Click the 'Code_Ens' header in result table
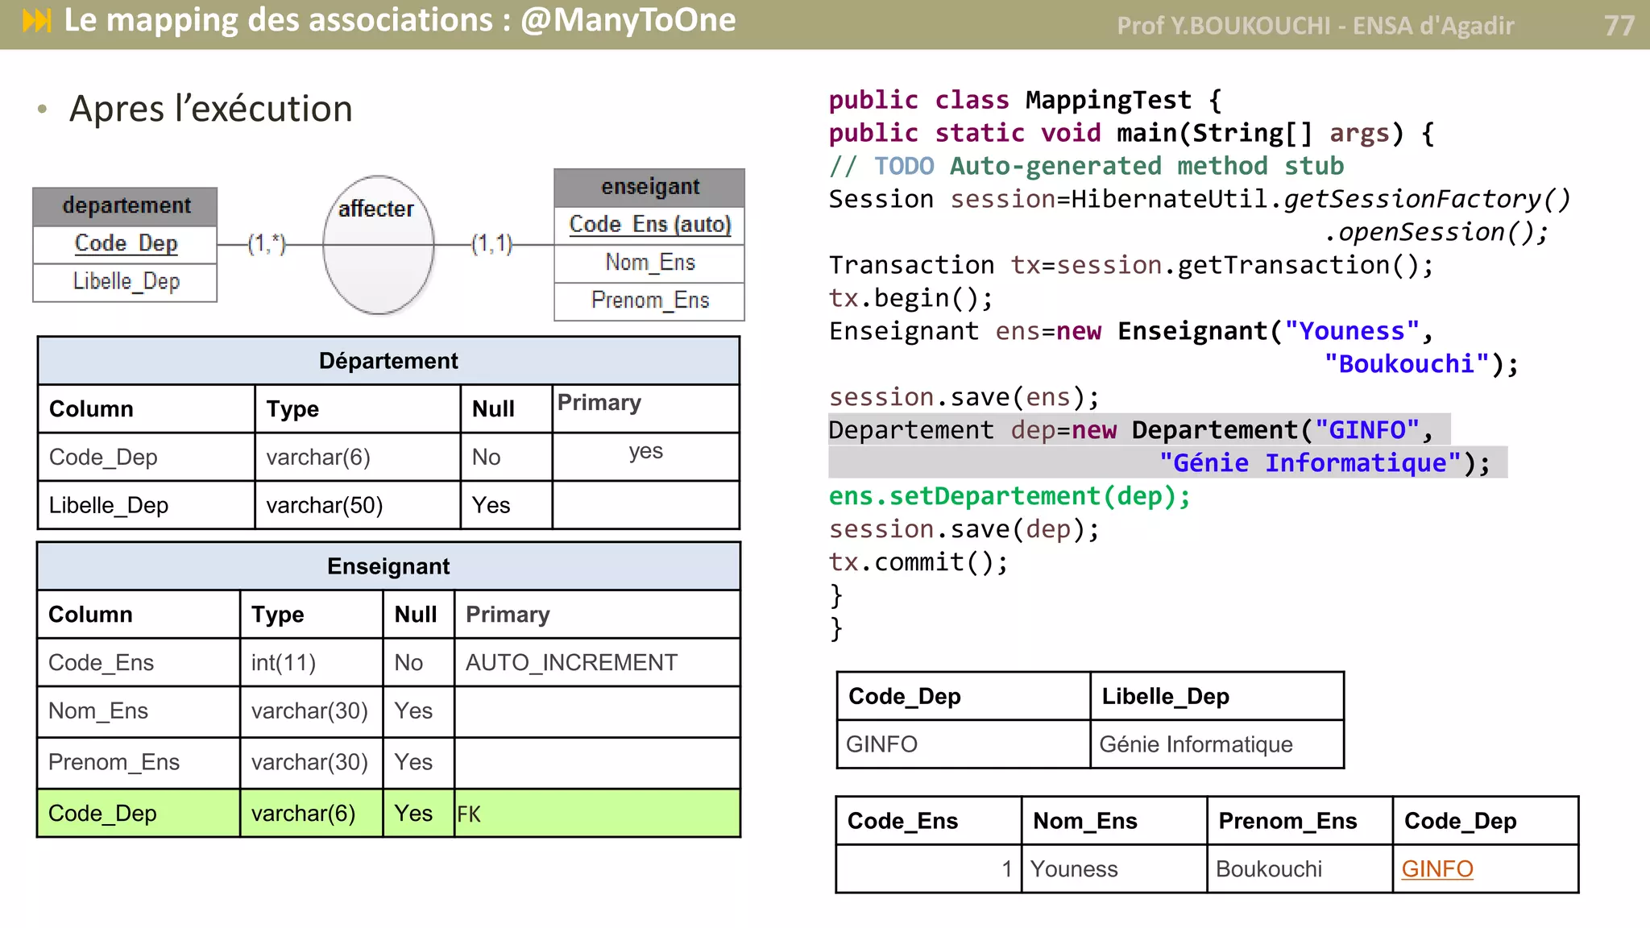Viewport: 1650px width, 928px height. point(929,822)
